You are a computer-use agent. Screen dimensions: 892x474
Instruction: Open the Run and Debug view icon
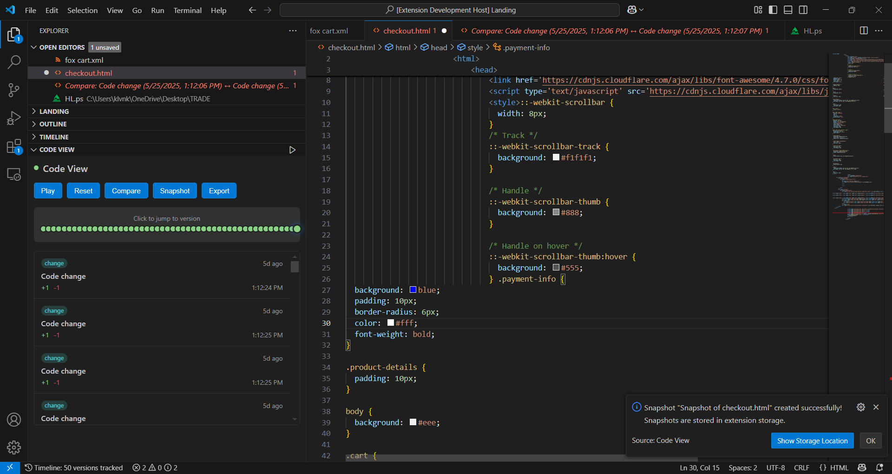click(x=14, y=118)
